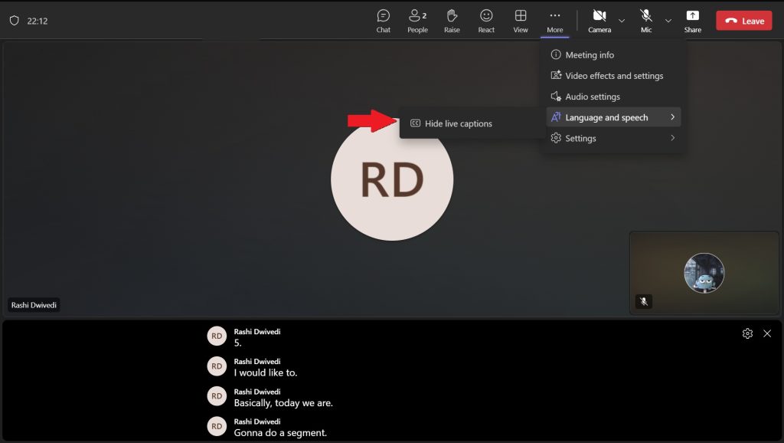This screenshot has width=784, height=443.
Task: Open caption settings gear icon
Action: 747,333
